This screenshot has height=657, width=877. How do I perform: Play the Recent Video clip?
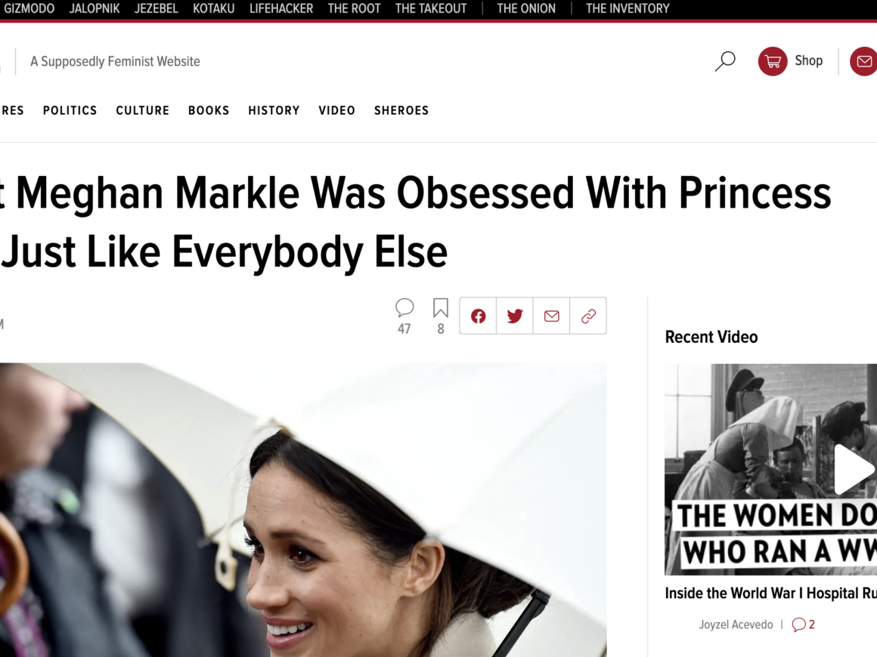click(x=852, y=469)
